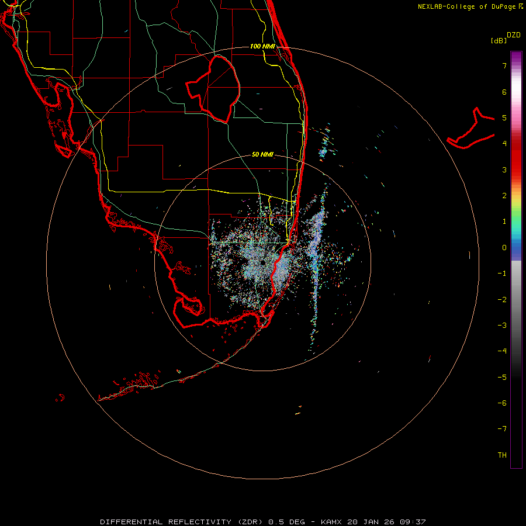The height and width of the screenshot is (526, 526).
Task: Click the -7 value on the colorbar scale
Action: coord(502,429)
